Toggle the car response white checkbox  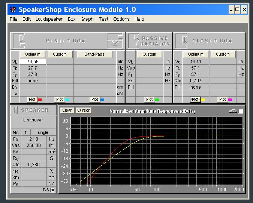(x=240, y=111)
